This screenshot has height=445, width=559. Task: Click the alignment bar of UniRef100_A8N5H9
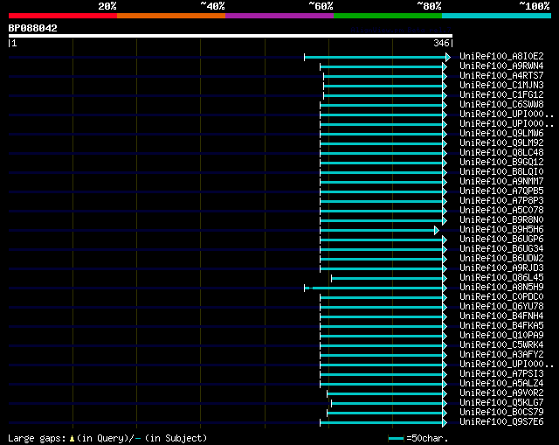[376, 289]
